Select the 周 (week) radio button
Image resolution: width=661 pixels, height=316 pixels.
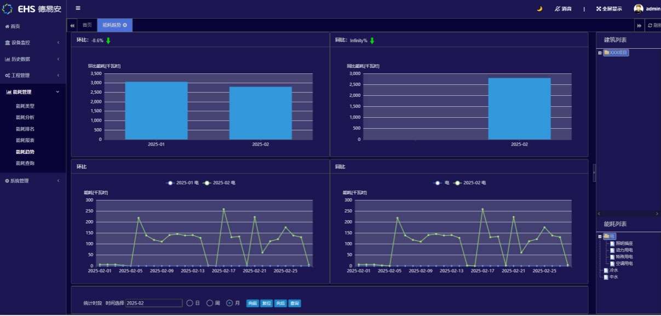click(x=210, y=303)
